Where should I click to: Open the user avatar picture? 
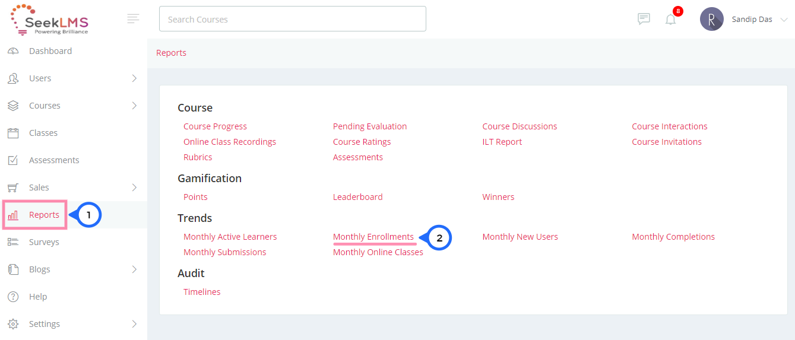[712, 19]
